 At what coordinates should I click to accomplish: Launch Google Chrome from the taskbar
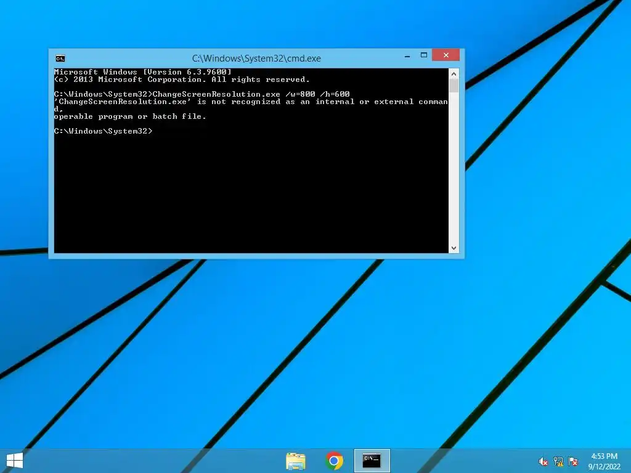click(334, 461)
